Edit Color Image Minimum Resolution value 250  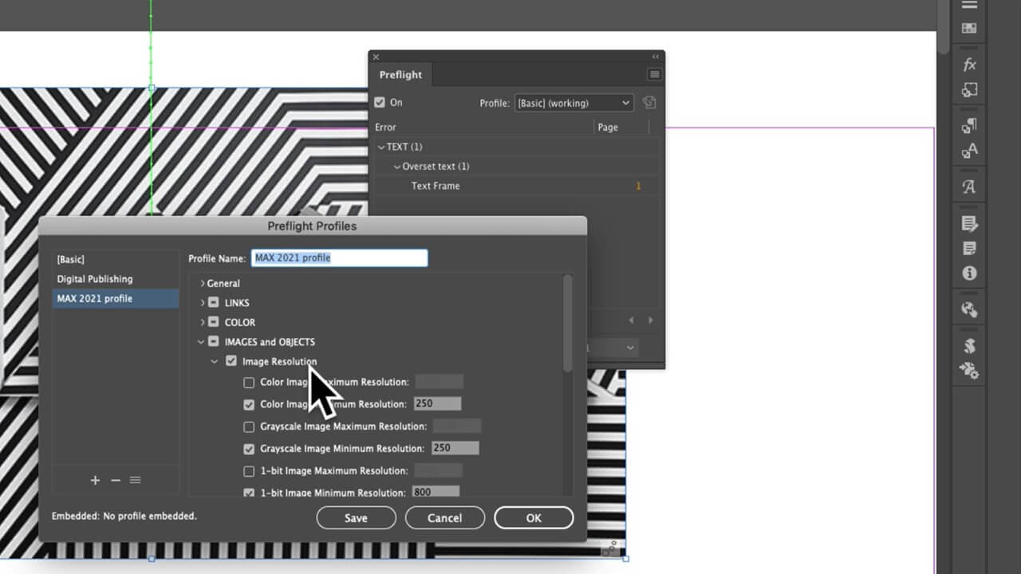pyautogui.click(x=437, y=404)
